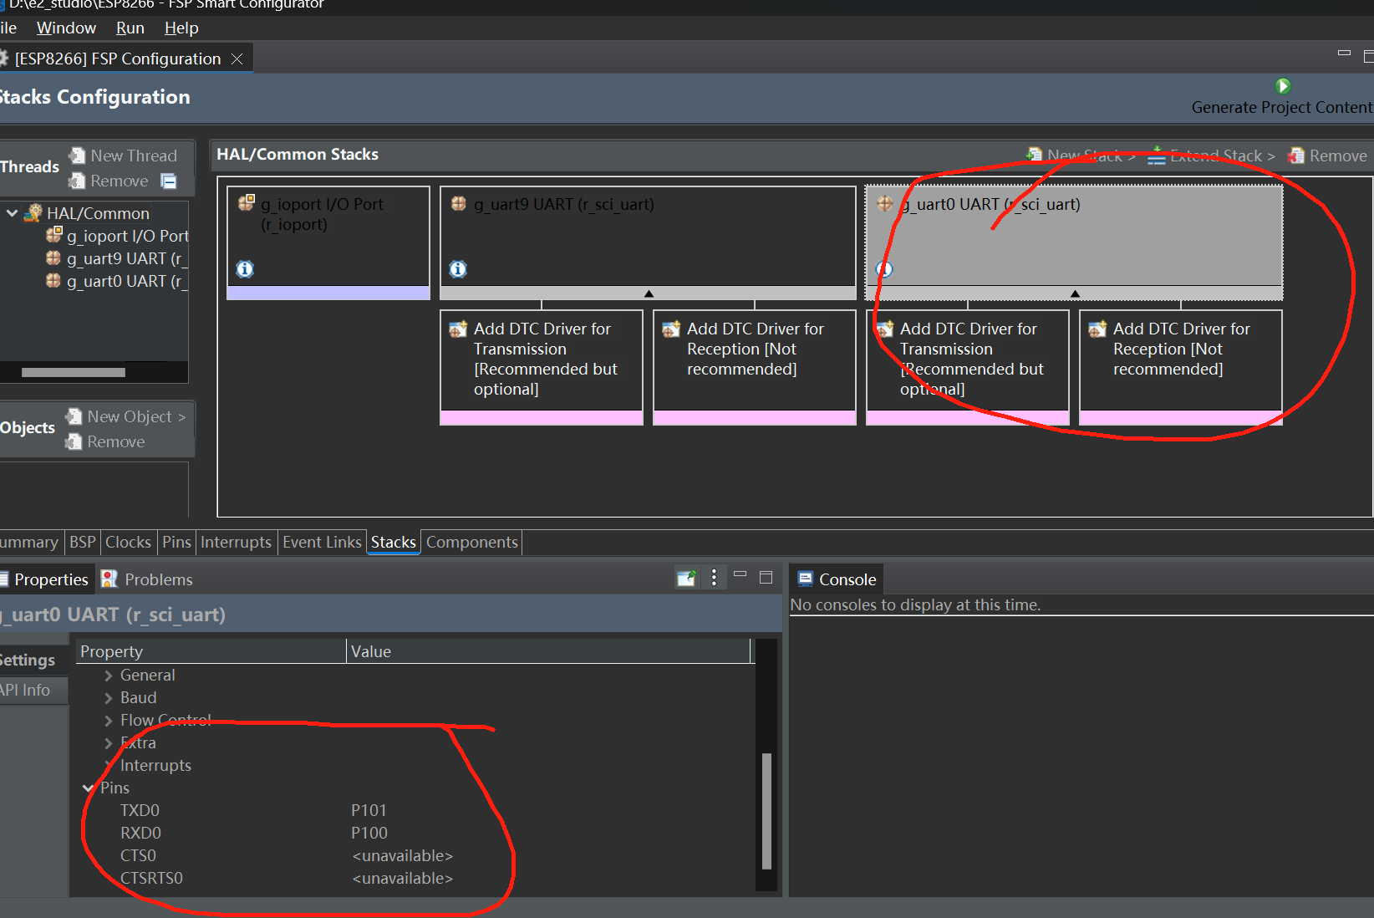The image size is (1374, 918).
Task: Click the green Generate Project Content icon
Action: coord(1283,86)
